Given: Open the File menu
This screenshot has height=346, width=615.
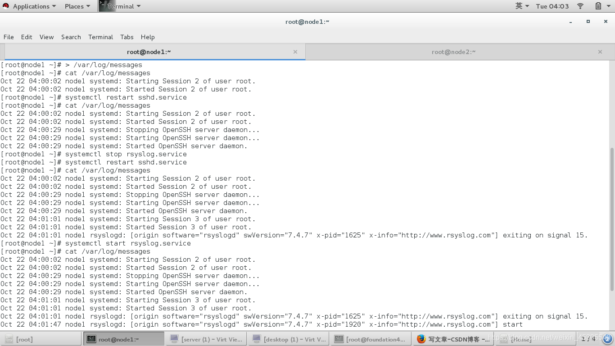Looking at the screenshot, I should coord(9,37).
